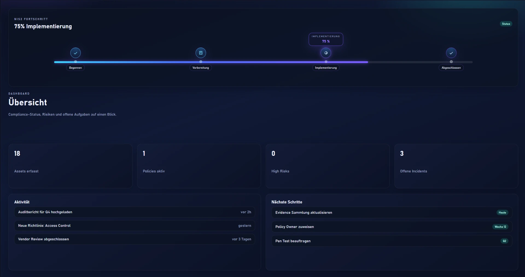525x277 pixels.
Task: Open the High Risks card
Action: pyautogui.click(x=328, y=166)
